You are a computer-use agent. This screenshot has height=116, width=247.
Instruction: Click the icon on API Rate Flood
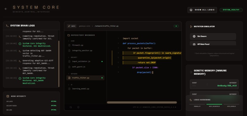point(194,44)
